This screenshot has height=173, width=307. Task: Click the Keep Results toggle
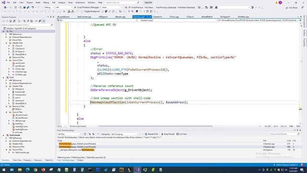(168, 134)
